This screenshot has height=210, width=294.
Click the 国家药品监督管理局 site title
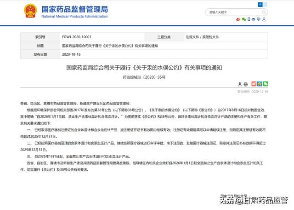click(x=74, y=9)
